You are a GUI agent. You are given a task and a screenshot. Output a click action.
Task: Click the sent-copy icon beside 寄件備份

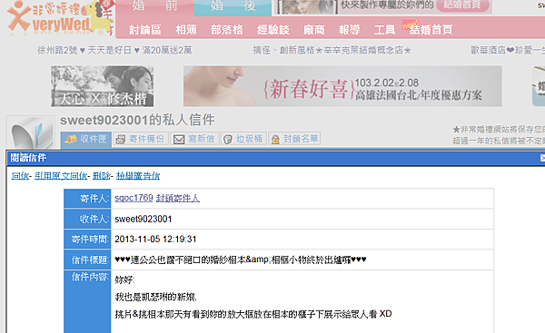pyautogui.click(x=121, y=139)
